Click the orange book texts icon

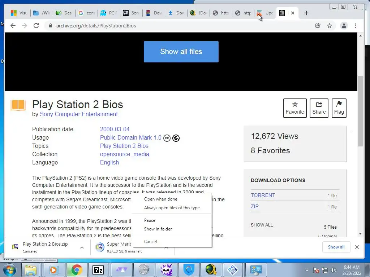pos(18,105)
